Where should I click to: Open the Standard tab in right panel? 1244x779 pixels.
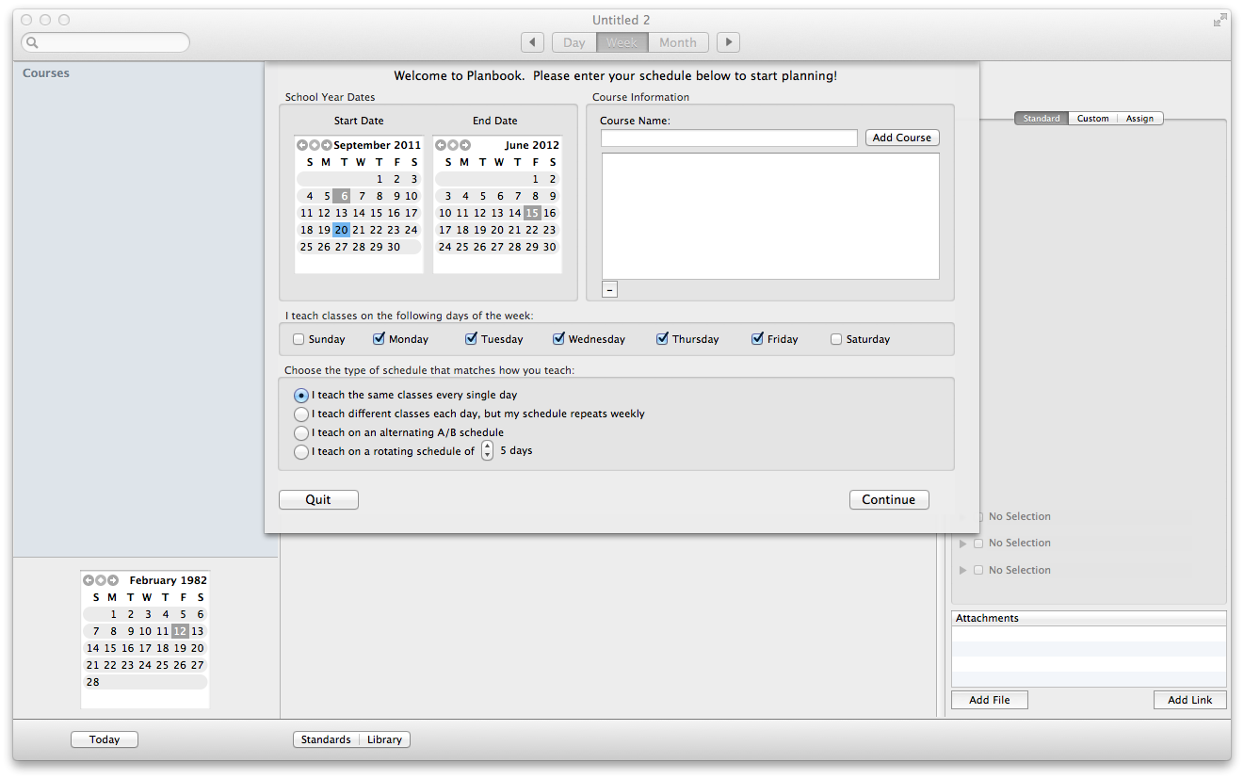(x=1042, y=119)
